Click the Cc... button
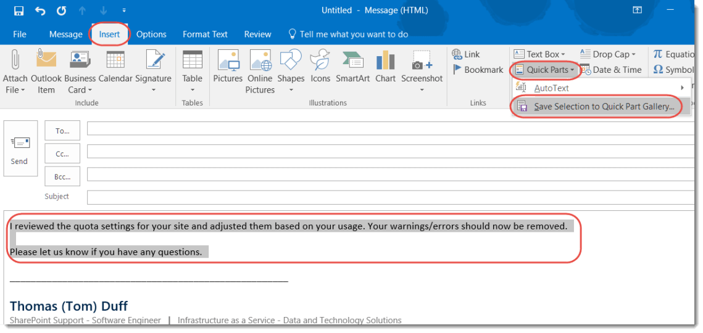This screenshot has height=333, width=703. point(62,154)
